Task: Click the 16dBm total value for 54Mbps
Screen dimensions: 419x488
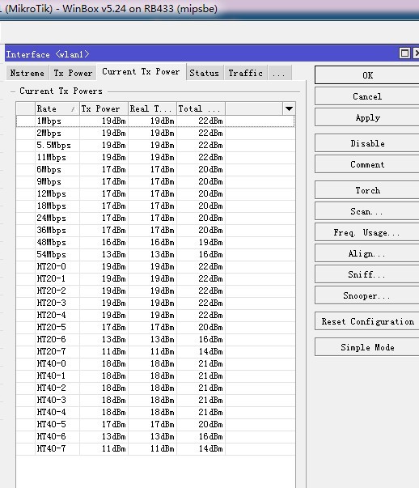Action: tap(210, 254)
